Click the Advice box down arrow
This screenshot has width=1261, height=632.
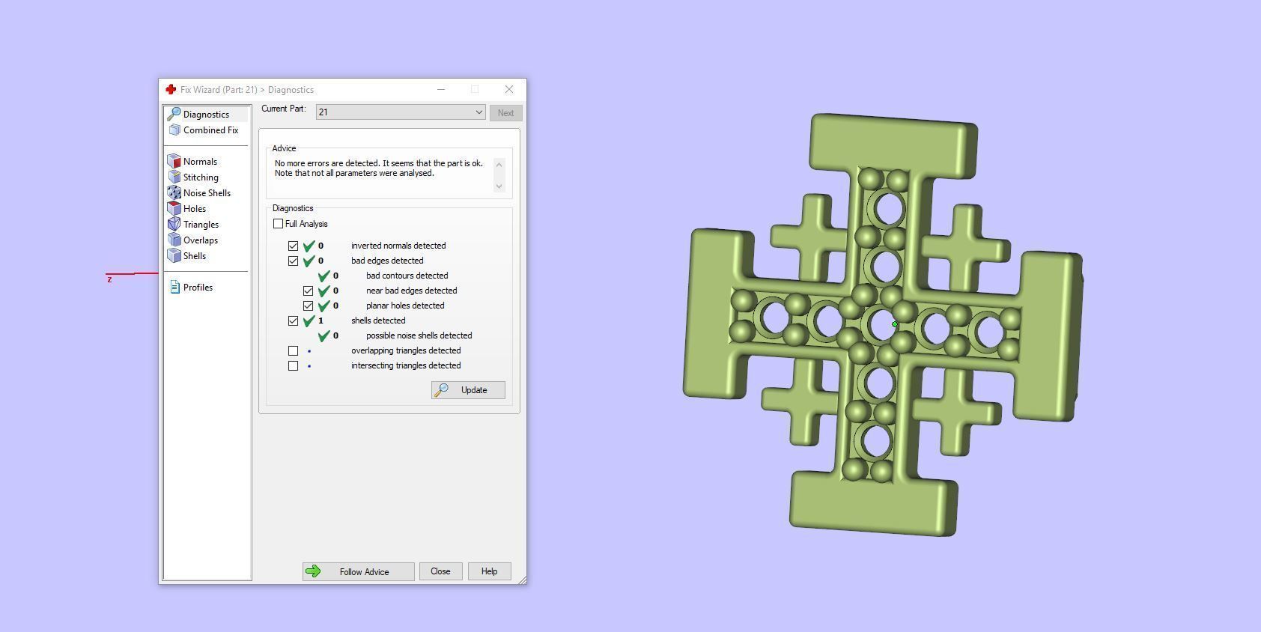[499, 185]
